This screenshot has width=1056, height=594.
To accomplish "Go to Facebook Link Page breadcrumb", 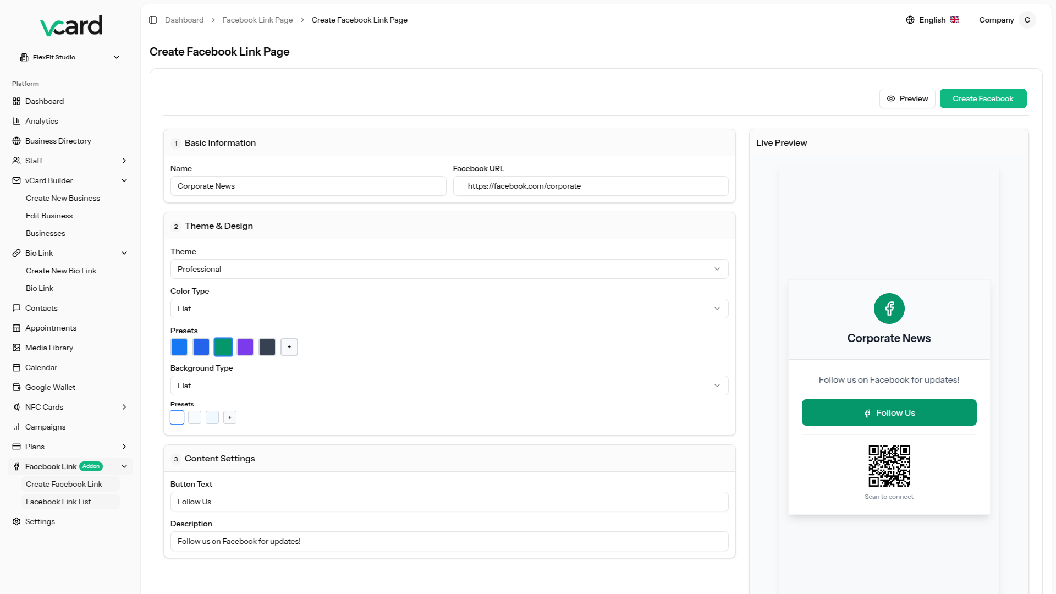I will tap(257, 20).
